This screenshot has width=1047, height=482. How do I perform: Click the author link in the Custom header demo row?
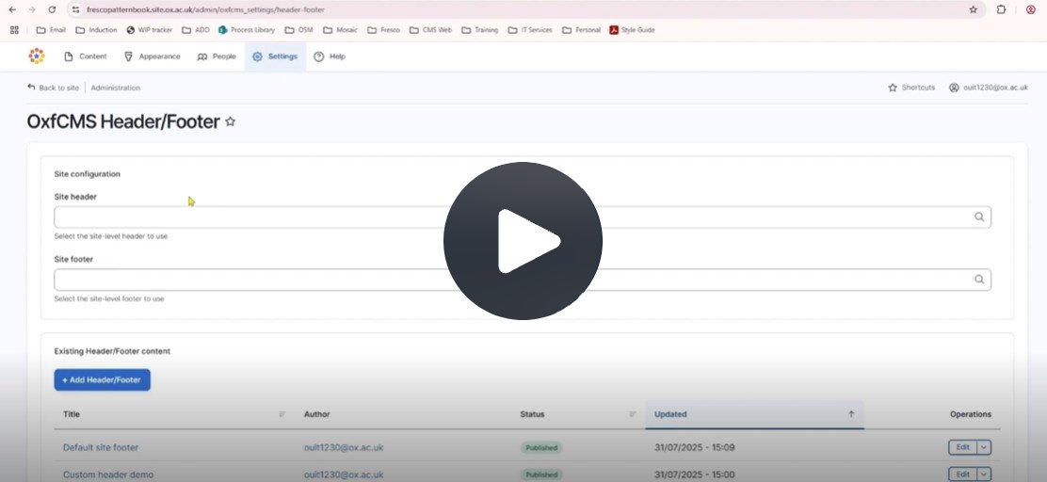tap(344, 474)
